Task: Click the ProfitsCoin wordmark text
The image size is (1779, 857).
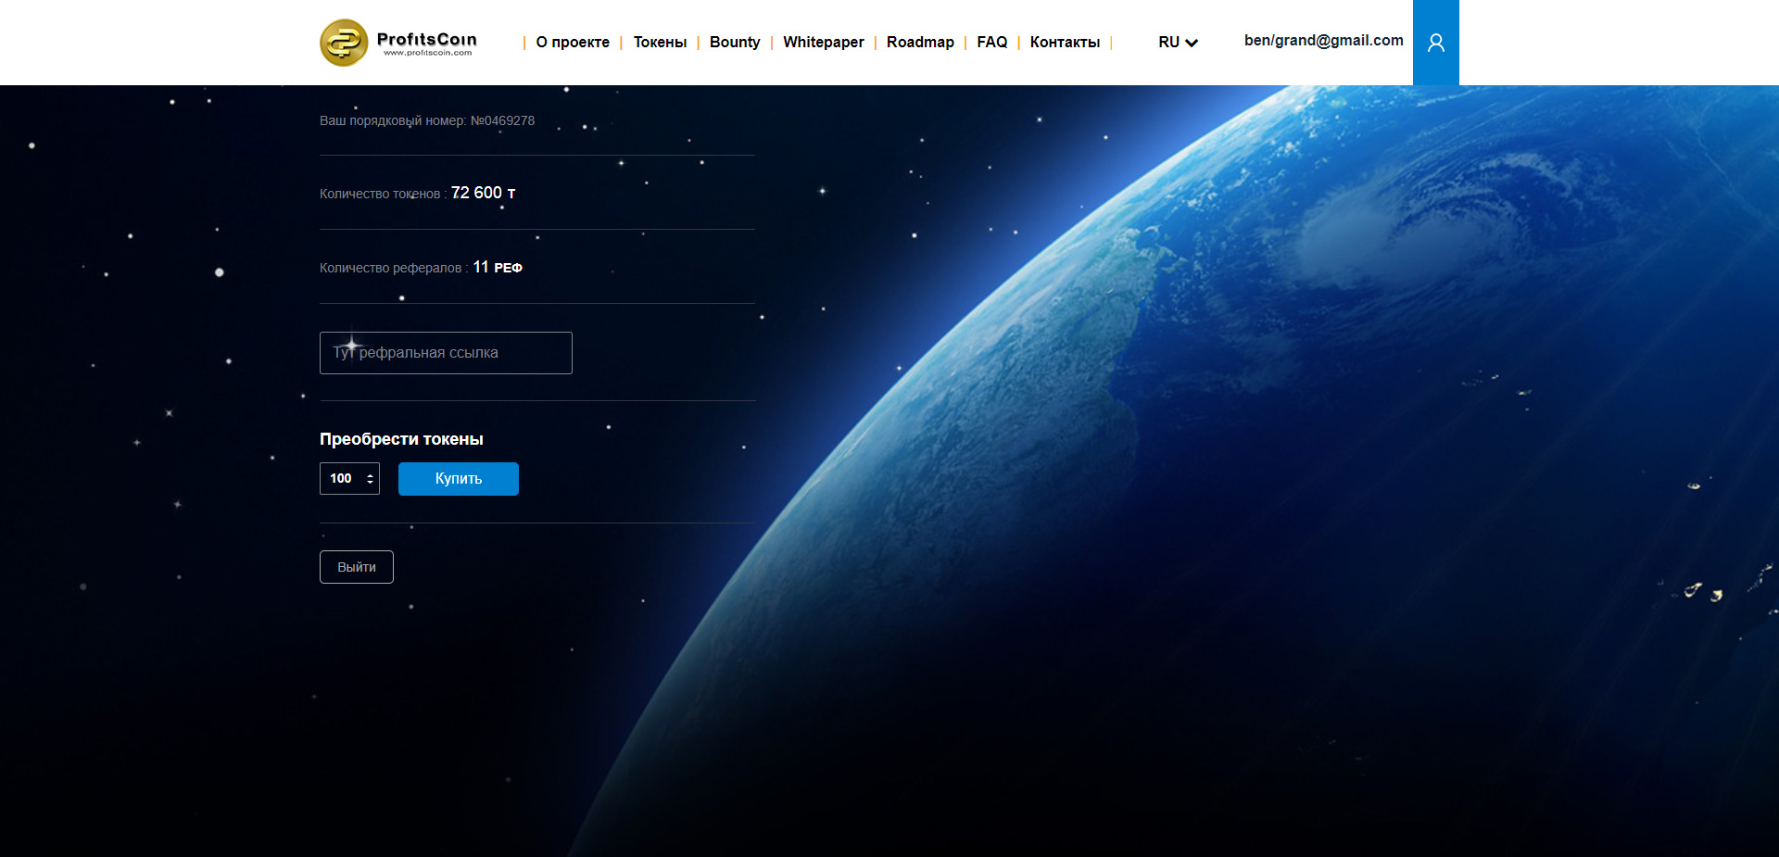Action: click(426, 40)
